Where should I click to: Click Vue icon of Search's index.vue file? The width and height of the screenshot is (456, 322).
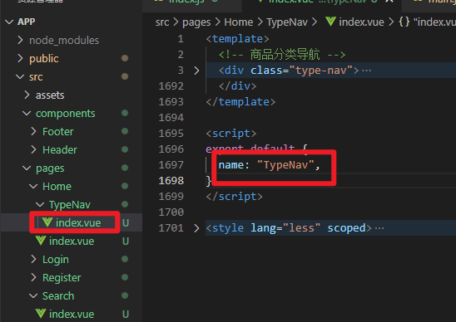tap(41, 314)
